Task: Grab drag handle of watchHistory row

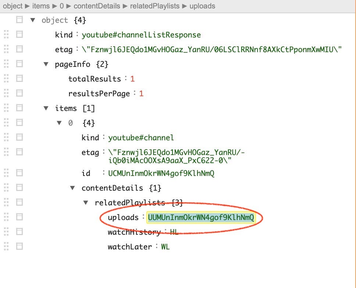Action: (6, 231)
